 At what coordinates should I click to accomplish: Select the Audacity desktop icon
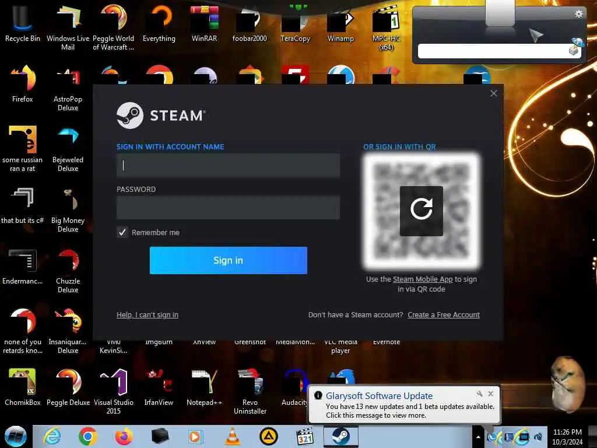click(294, 387)
